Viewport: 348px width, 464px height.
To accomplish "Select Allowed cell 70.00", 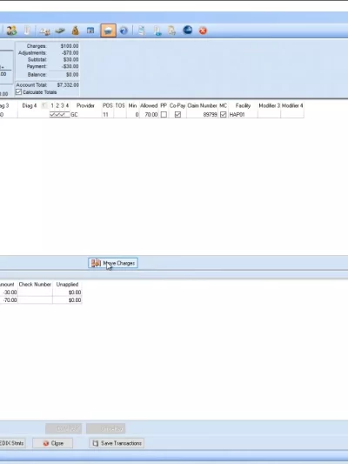I will click(x=149, y=115).
